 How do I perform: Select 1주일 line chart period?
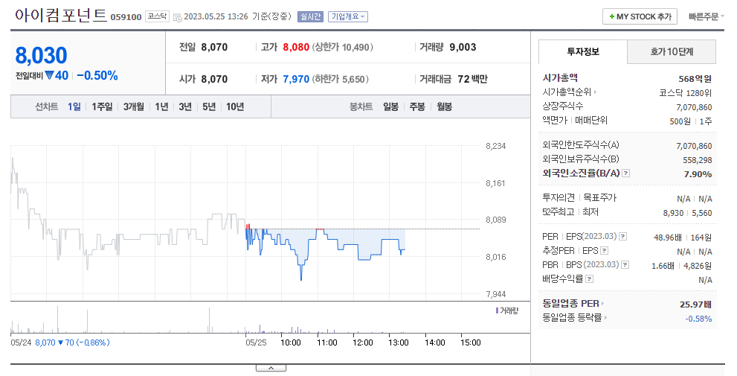pos(102,106)
